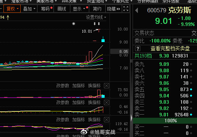Click the 筹码 toolbar button
The image size is (197, 137).
46,9
